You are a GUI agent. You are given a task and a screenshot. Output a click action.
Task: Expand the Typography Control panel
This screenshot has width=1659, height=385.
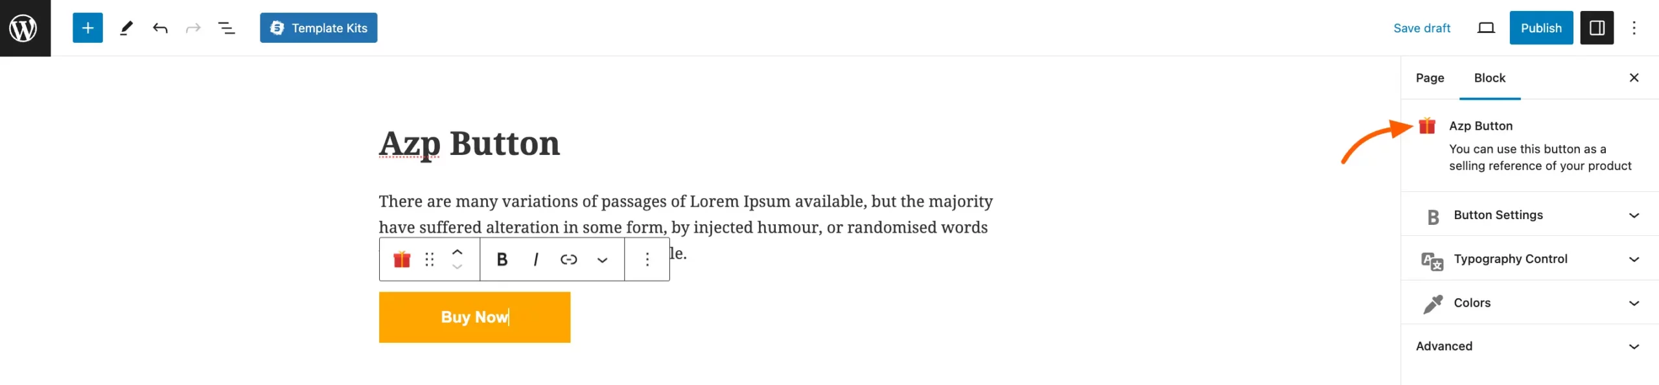click(x=1529, y=259)
